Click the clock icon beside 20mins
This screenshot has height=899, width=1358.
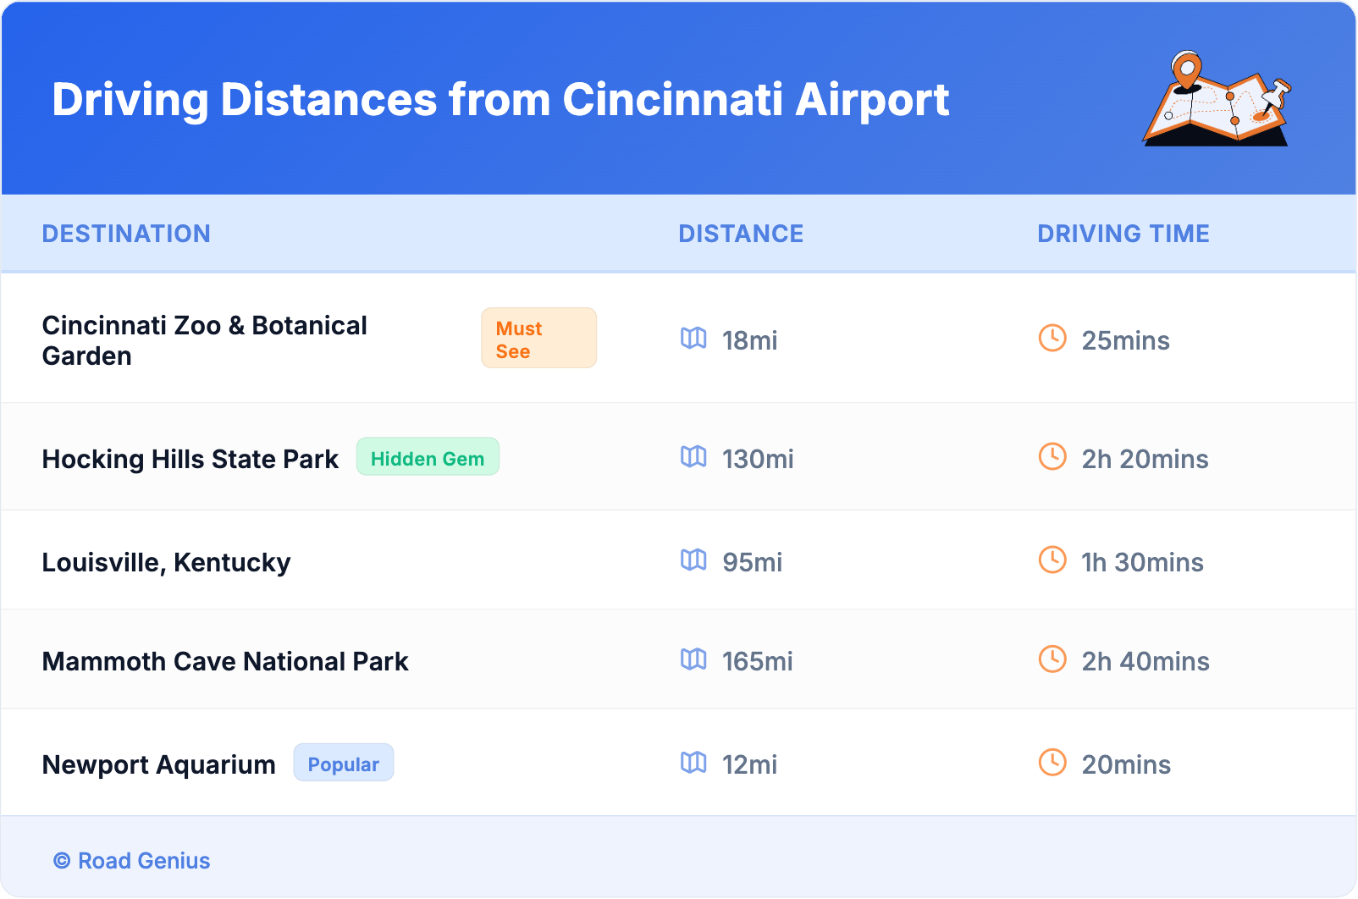pyautogui.click(x=1052, y=763)
